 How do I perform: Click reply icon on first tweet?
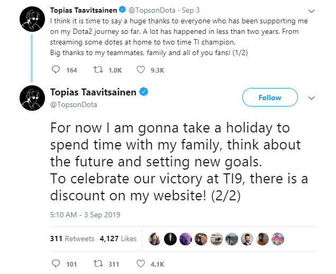click(56, 70)
